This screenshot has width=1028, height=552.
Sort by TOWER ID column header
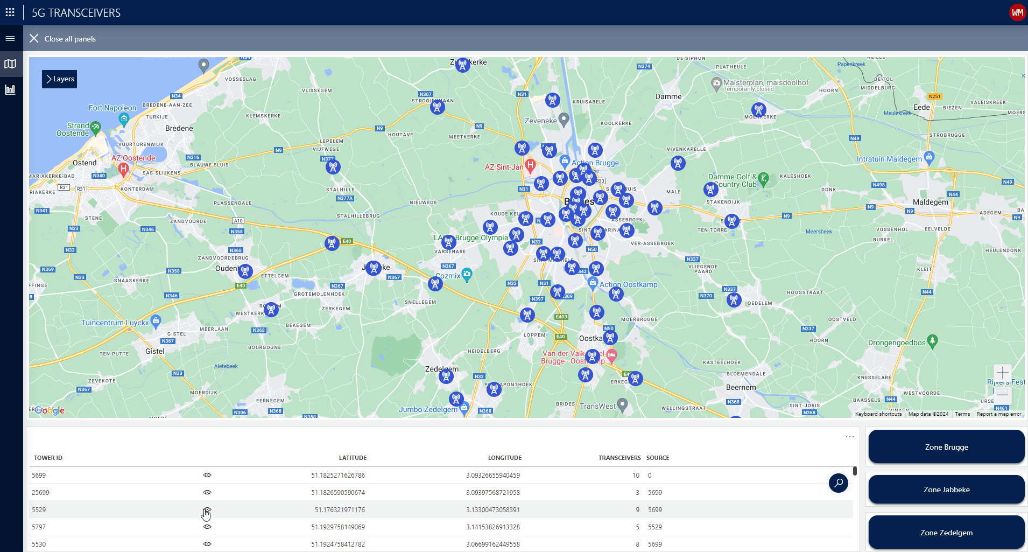click(x=48, y=458)
